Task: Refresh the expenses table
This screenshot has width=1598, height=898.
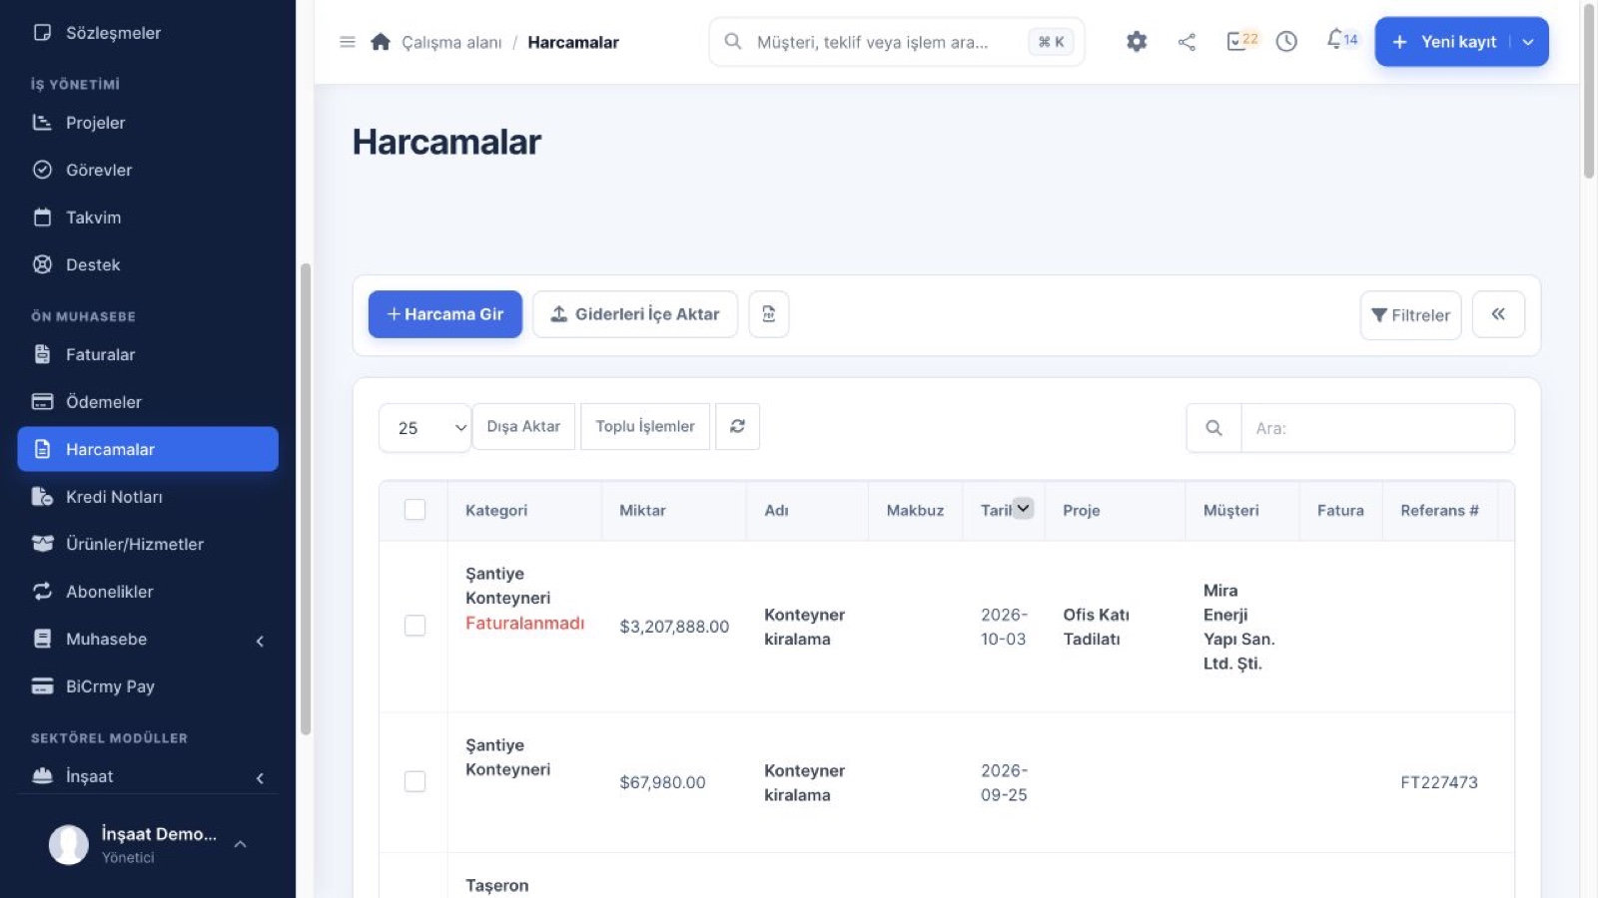Action: [x=737, y=426]
